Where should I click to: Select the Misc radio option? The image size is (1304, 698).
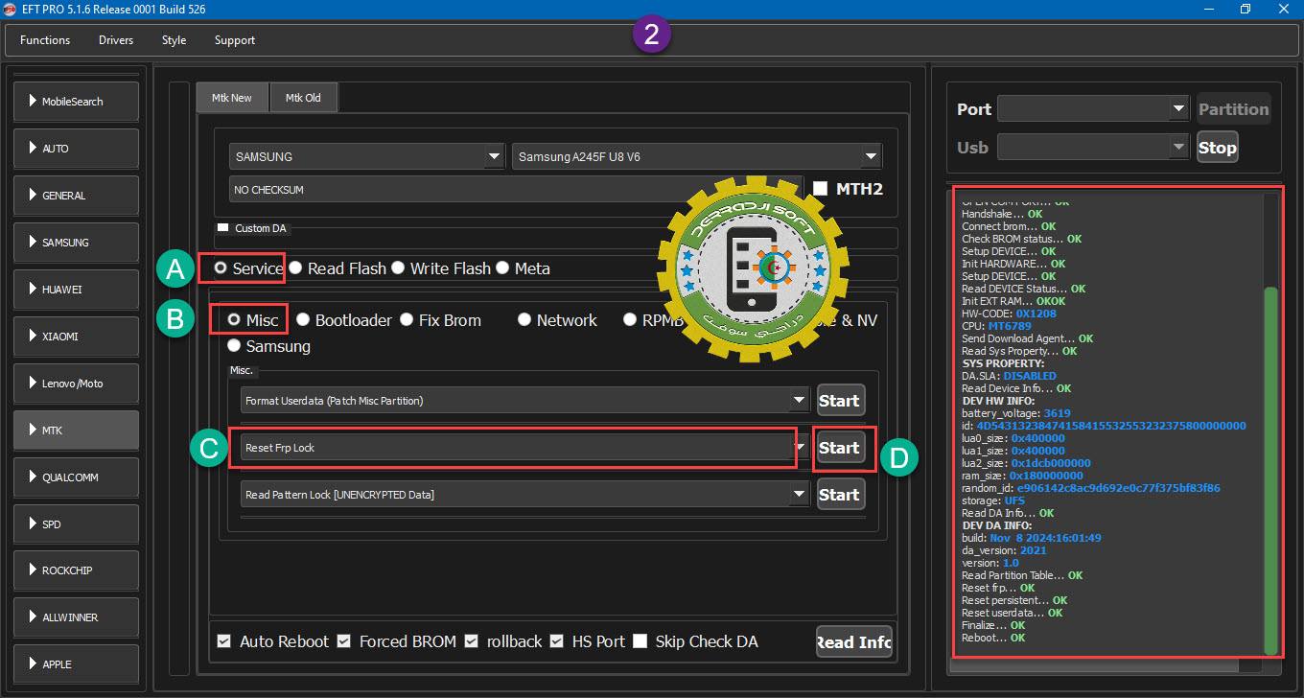point(234,320)
